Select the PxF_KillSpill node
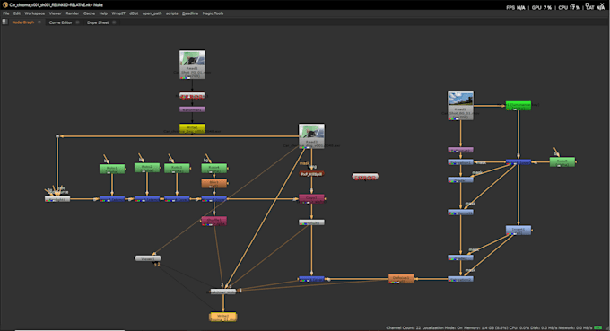The image size is (610, 331). 311,174
